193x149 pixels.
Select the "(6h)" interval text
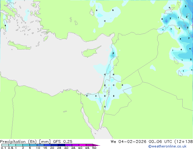(x=32, y=142)
